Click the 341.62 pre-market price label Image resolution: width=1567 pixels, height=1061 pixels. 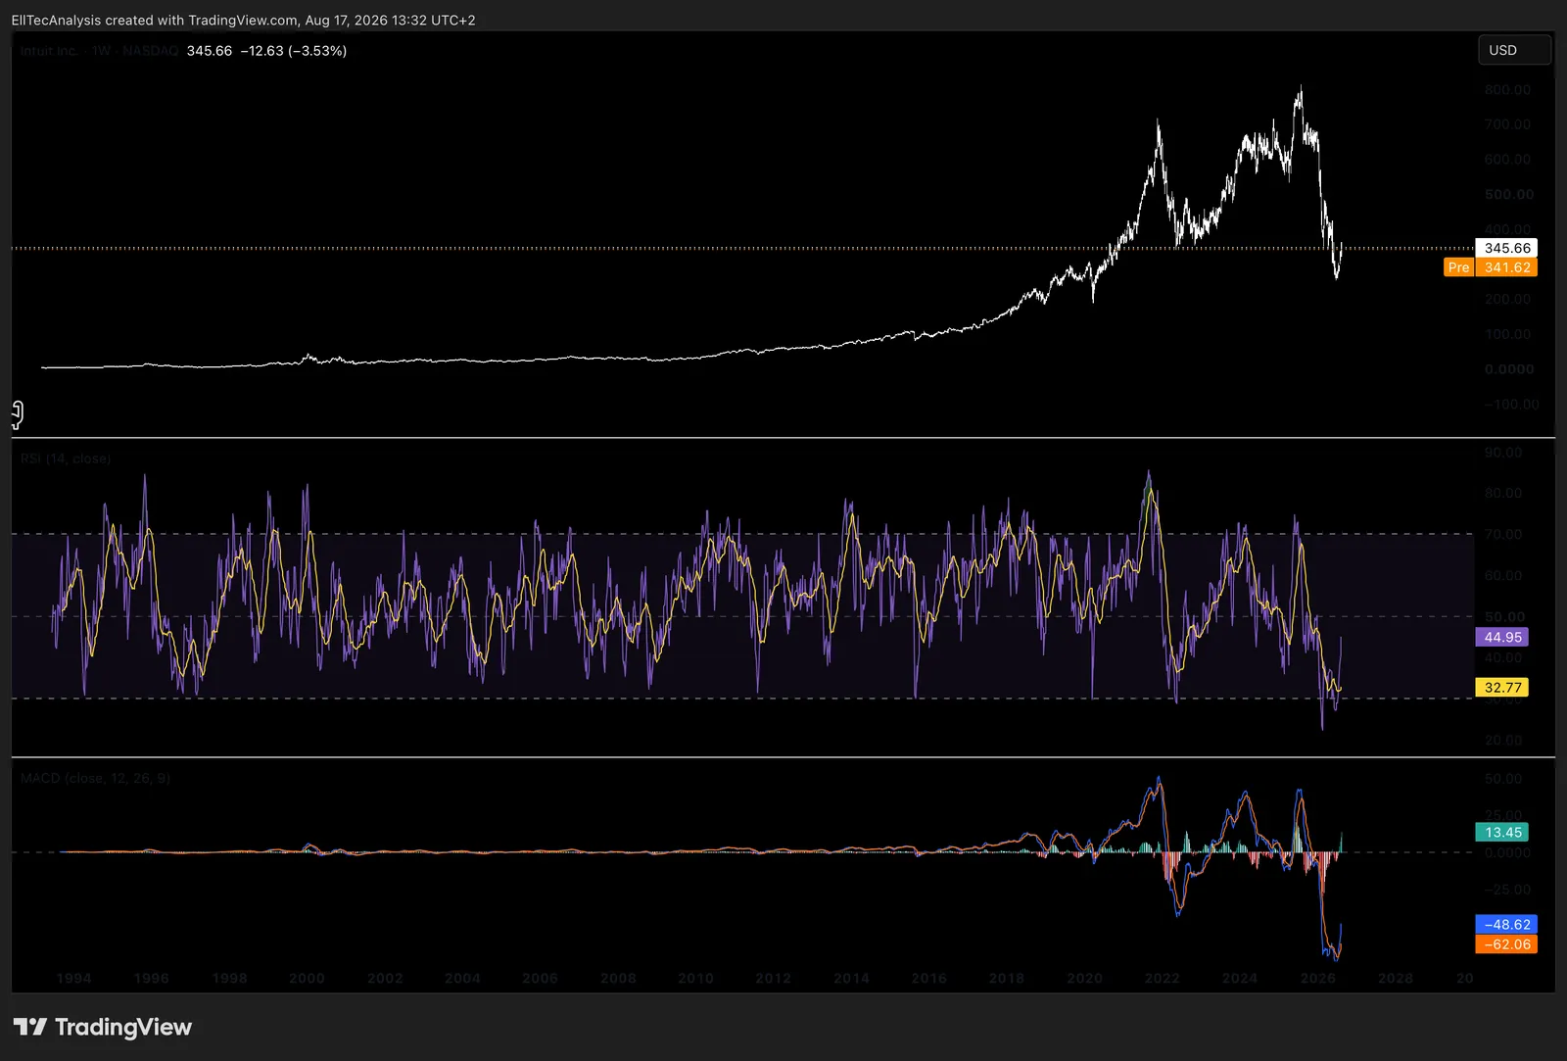[1506, 267]
